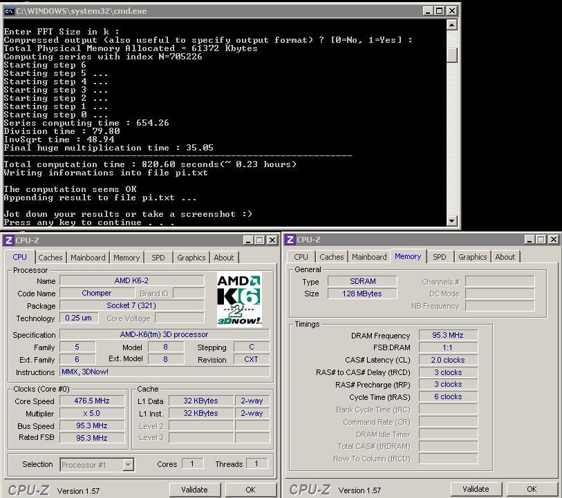562x498 pixels.
Task: Minimize the right CPU-Z window
Action: 530,240
